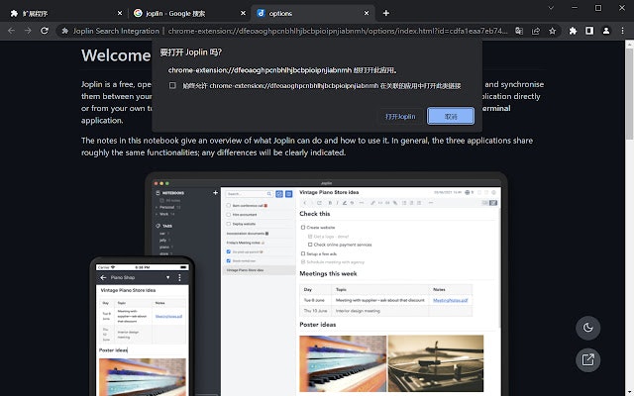Image resolution: width=634 pixels, height=396 pixels.
Task: Click 'Meetings this week' heading in screenshot
Action: pyautogui.click(x=328, y=273)
